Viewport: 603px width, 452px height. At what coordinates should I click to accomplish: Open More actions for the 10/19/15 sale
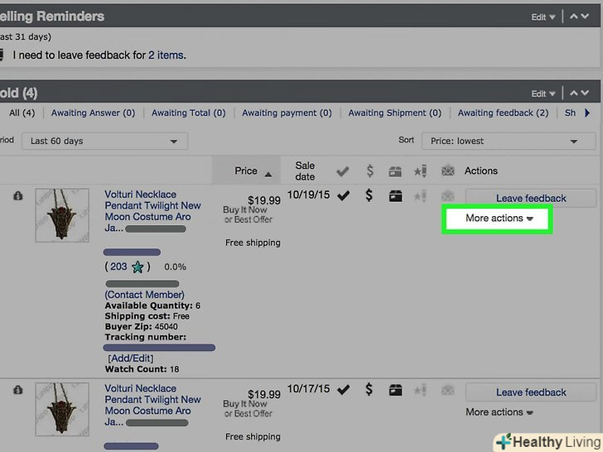pos(499,219)
